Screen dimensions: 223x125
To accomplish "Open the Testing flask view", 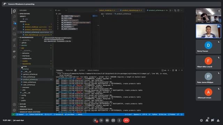I will click(x=14, y=45).
